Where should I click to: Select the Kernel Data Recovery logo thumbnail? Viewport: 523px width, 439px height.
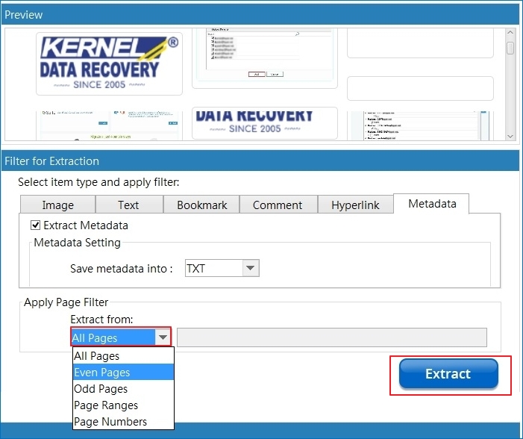click(x=109, y=63)
